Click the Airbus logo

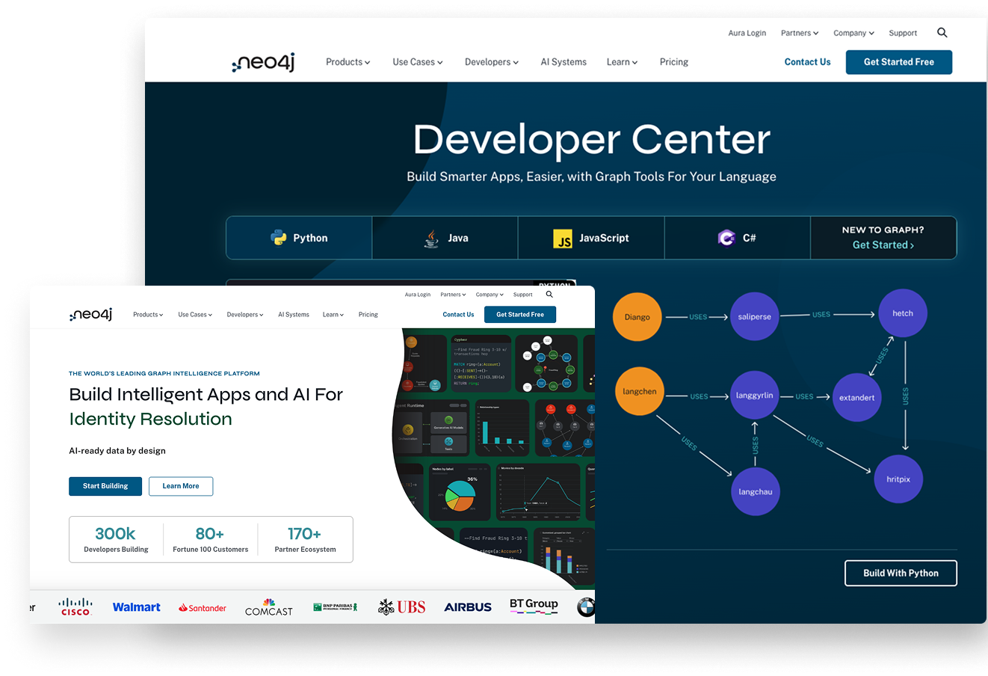pos(467,606)
